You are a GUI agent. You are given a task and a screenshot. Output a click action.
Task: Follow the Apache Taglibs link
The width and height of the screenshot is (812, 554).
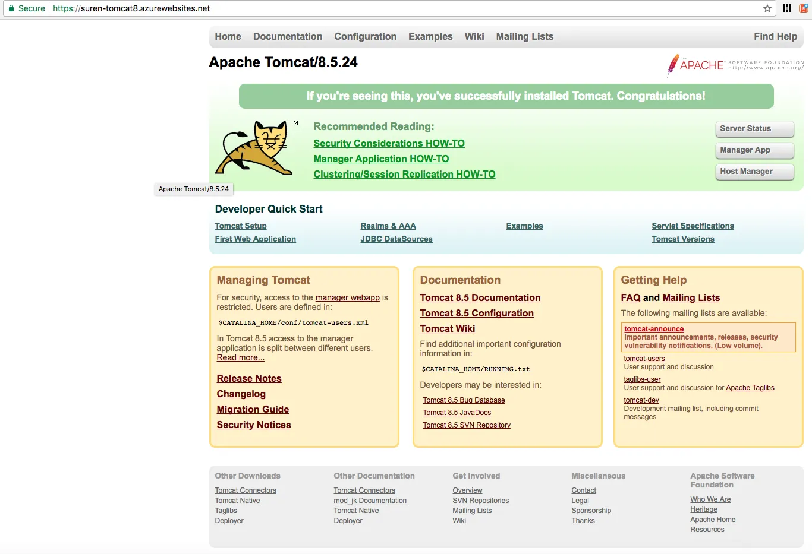pos(750,388)
